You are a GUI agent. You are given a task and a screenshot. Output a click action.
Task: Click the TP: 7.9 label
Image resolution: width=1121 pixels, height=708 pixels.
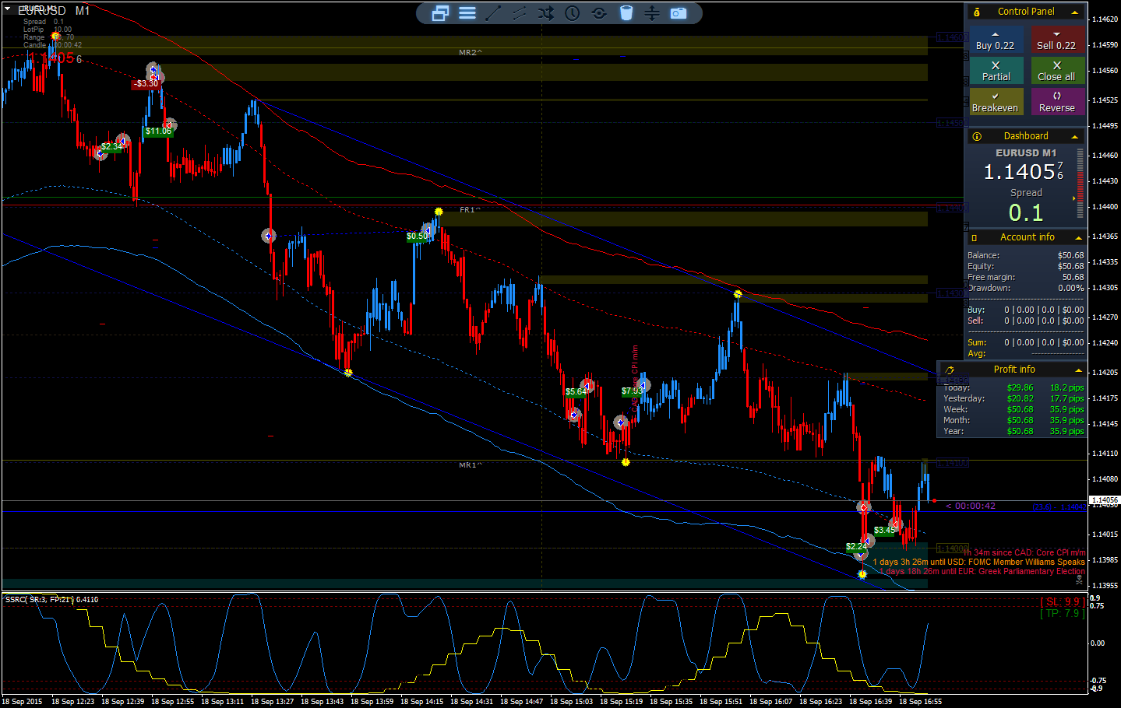pos(1063,613)
